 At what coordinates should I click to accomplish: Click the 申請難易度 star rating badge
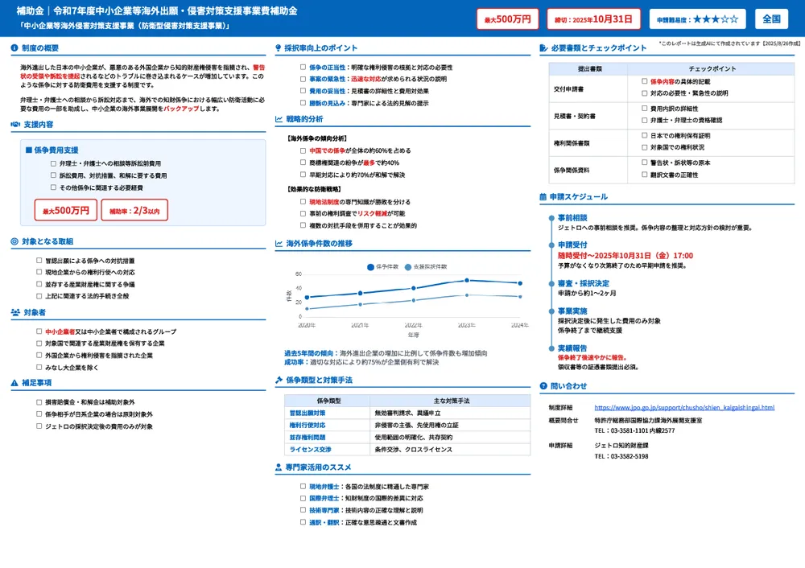(x=697, y=19)
